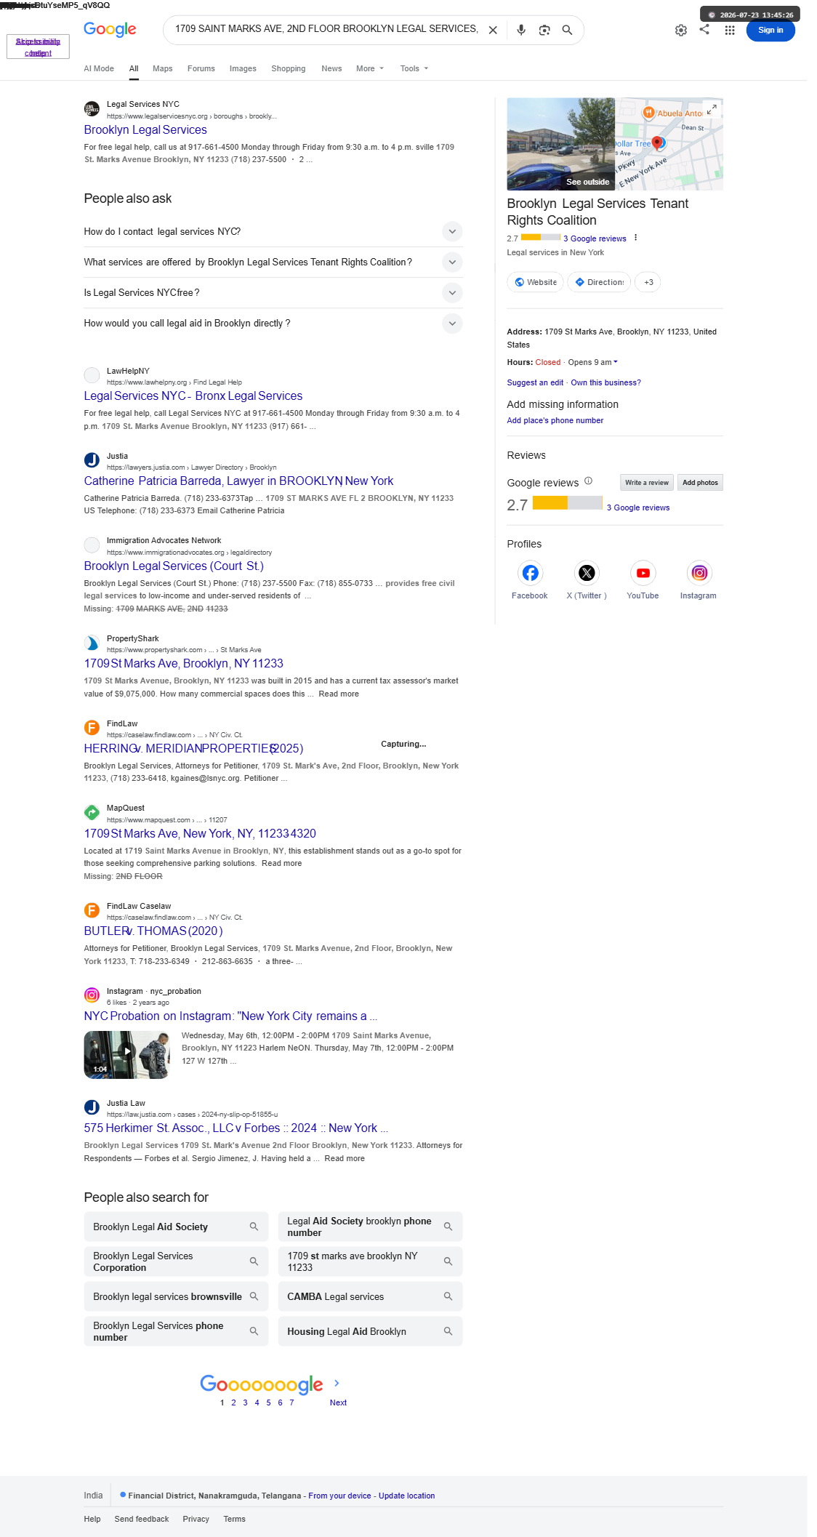This screenshot has height=1537, width=817.
Task: Click the reviews info icon
Action: tap(589, 481)
